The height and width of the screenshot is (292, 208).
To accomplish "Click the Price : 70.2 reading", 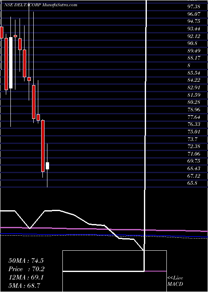I will click(26, 269).
